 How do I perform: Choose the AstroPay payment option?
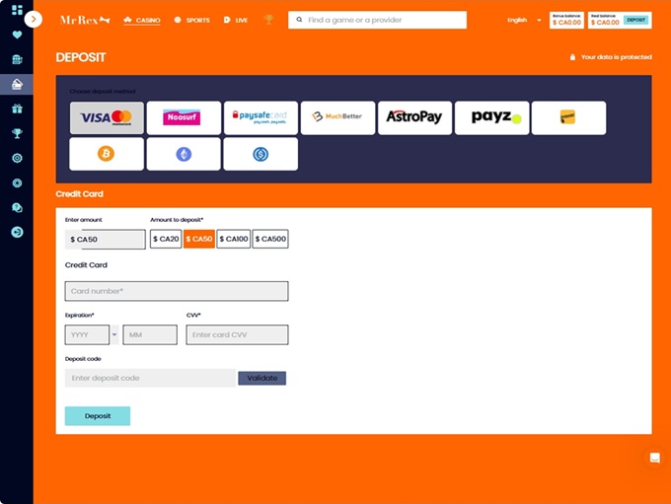(x=414, y=117)
